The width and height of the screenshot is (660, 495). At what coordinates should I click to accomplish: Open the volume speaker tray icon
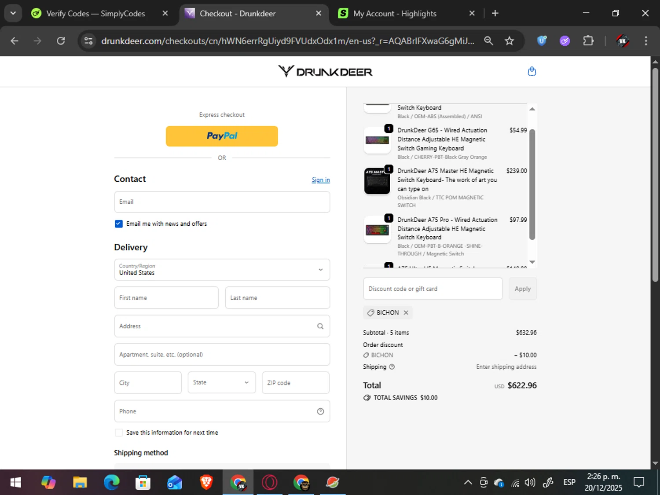(530, 483)
